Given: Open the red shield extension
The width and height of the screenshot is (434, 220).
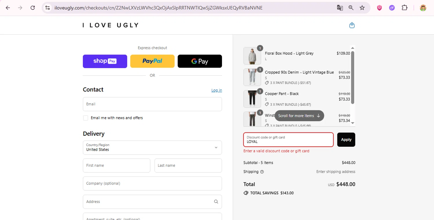Looking at the screenshot, I should [379, 8].
